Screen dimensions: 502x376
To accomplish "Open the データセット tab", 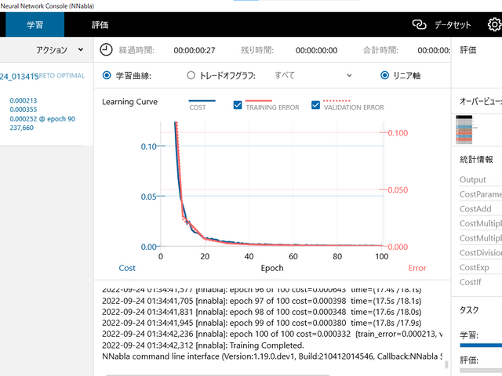I will click(453, 25).
